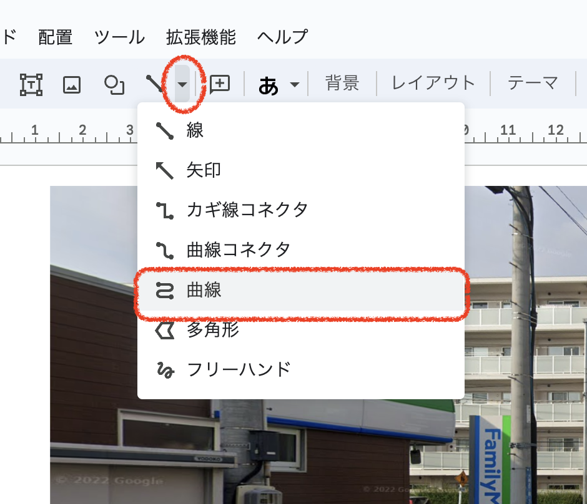The width and height of the screenshot is (587, 504).
Task: Click the レイアウト button
Action: click(x=433, y=83)
